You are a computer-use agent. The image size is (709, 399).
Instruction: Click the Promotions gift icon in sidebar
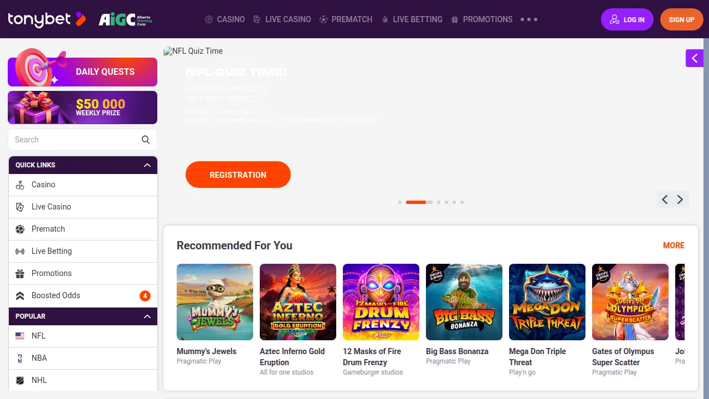(x=20, y=273)
